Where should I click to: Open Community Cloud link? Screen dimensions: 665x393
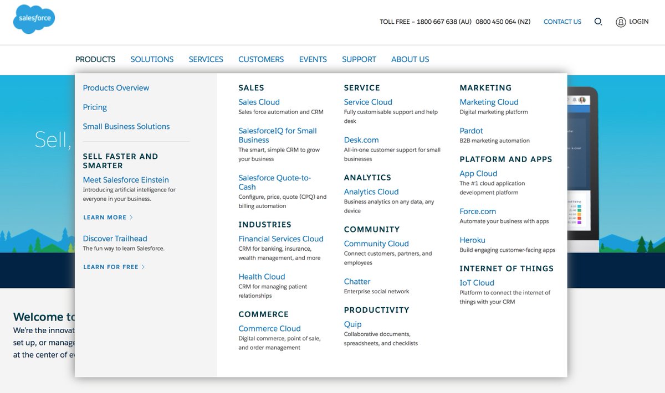(376, 244)
